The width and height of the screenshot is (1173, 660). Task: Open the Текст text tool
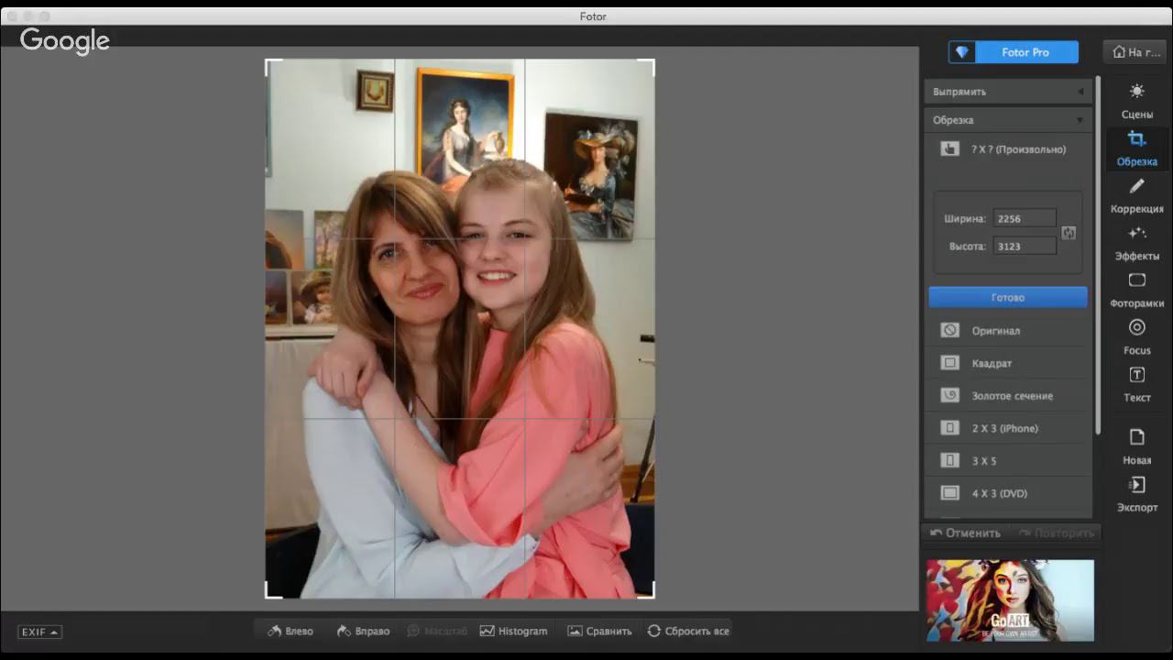click(1136, 385)
